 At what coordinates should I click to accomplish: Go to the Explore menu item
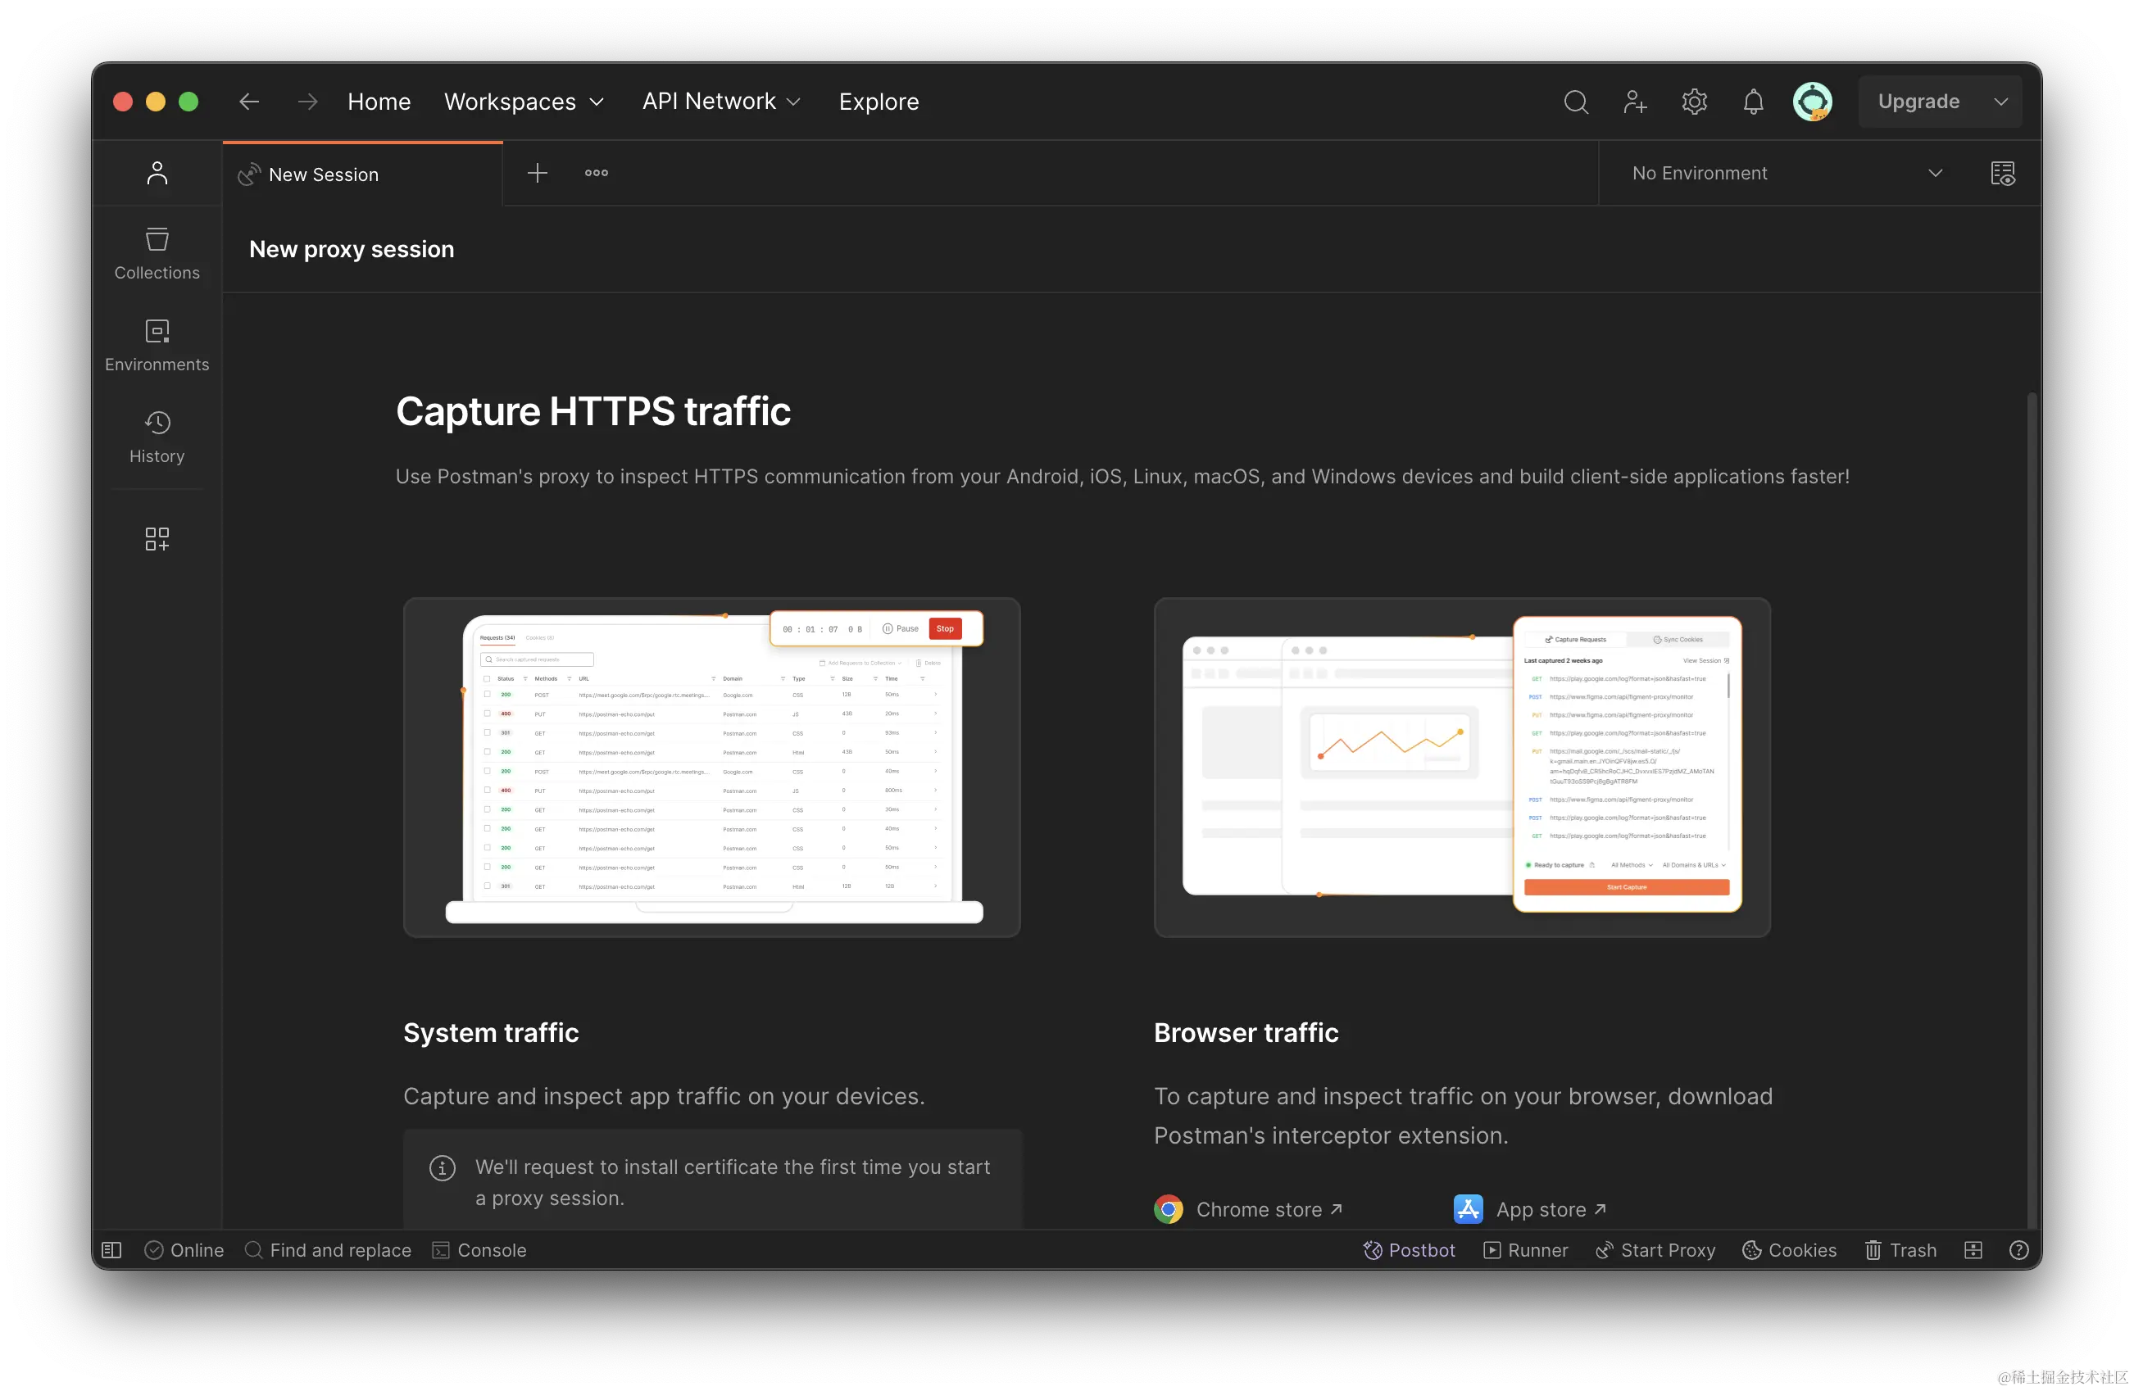(879, 102)
